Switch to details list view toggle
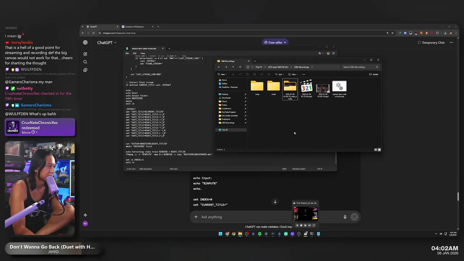This screenshot has height=261, width=464. click(376, 150)
